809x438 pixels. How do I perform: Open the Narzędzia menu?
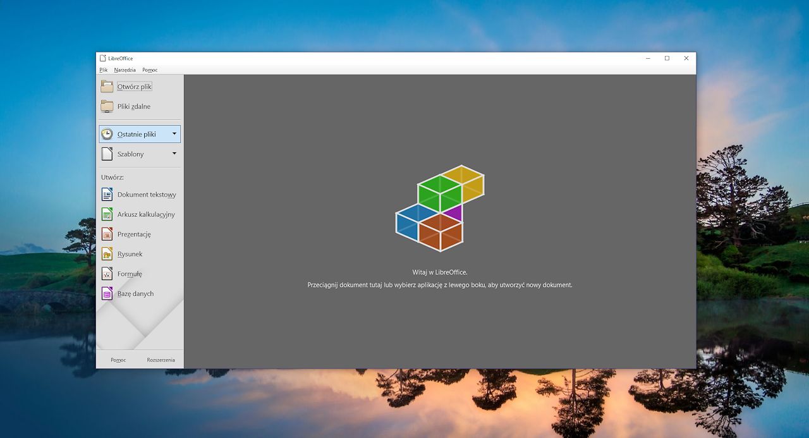click(x=125, y=70)
